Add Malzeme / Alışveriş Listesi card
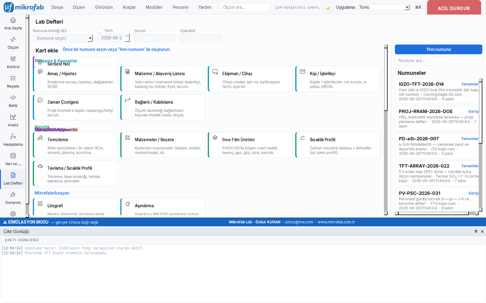486x303 pixels. coord(163,79)
